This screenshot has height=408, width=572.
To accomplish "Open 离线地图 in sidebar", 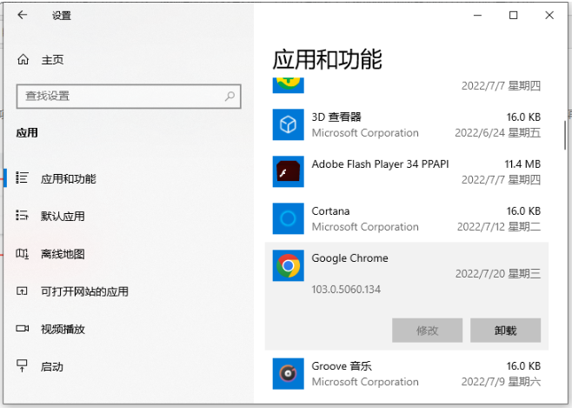I will click(63, 254).
